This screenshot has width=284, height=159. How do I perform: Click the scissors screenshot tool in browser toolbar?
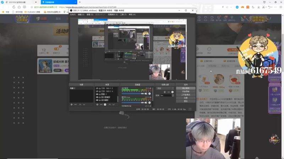click(x=263, y=7)
